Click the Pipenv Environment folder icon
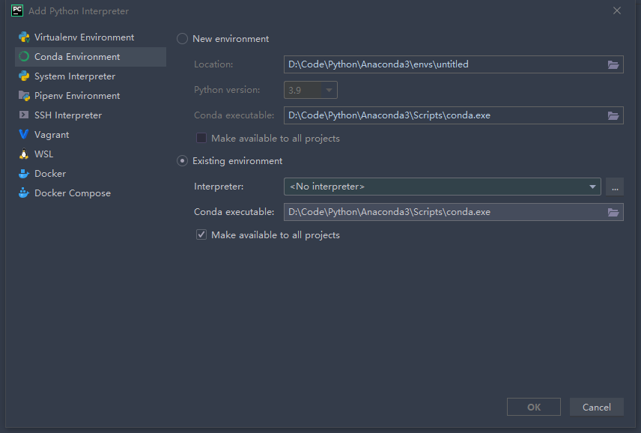 (x=24, y=96)
